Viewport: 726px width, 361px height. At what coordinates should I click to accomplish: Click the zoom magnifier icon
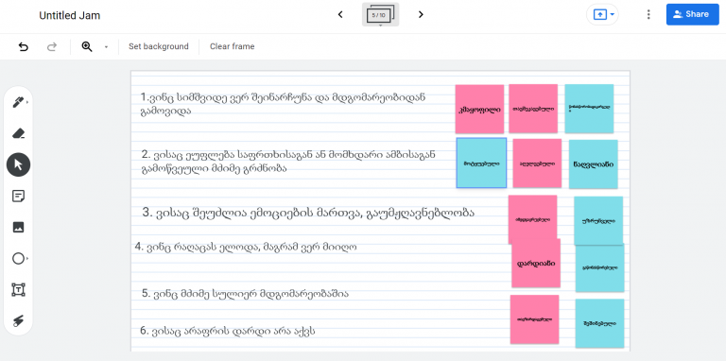pyautogui.click(x=87, y=46)
